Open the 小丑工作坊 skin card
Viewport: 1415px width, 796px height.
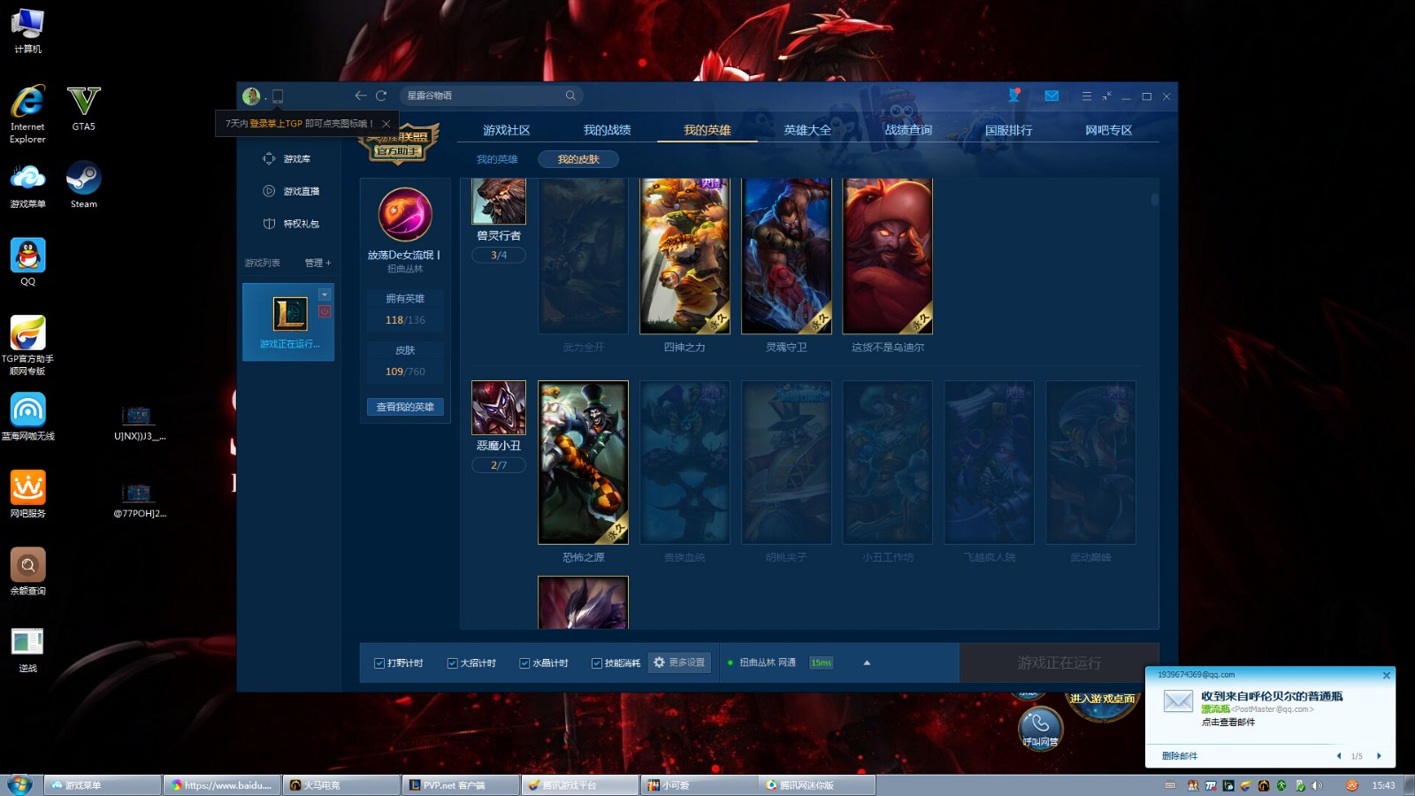point(888,463)
